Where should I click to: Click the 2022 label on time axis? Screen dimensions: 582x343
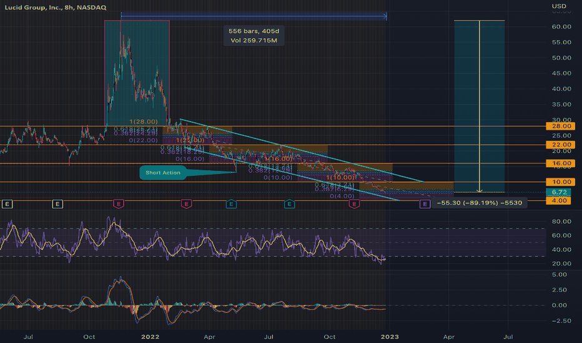point(150,337)
